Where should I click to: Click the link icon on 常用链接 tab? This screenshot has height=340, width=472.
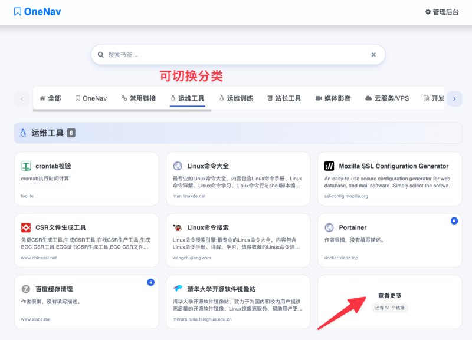[x=124, y=98]
